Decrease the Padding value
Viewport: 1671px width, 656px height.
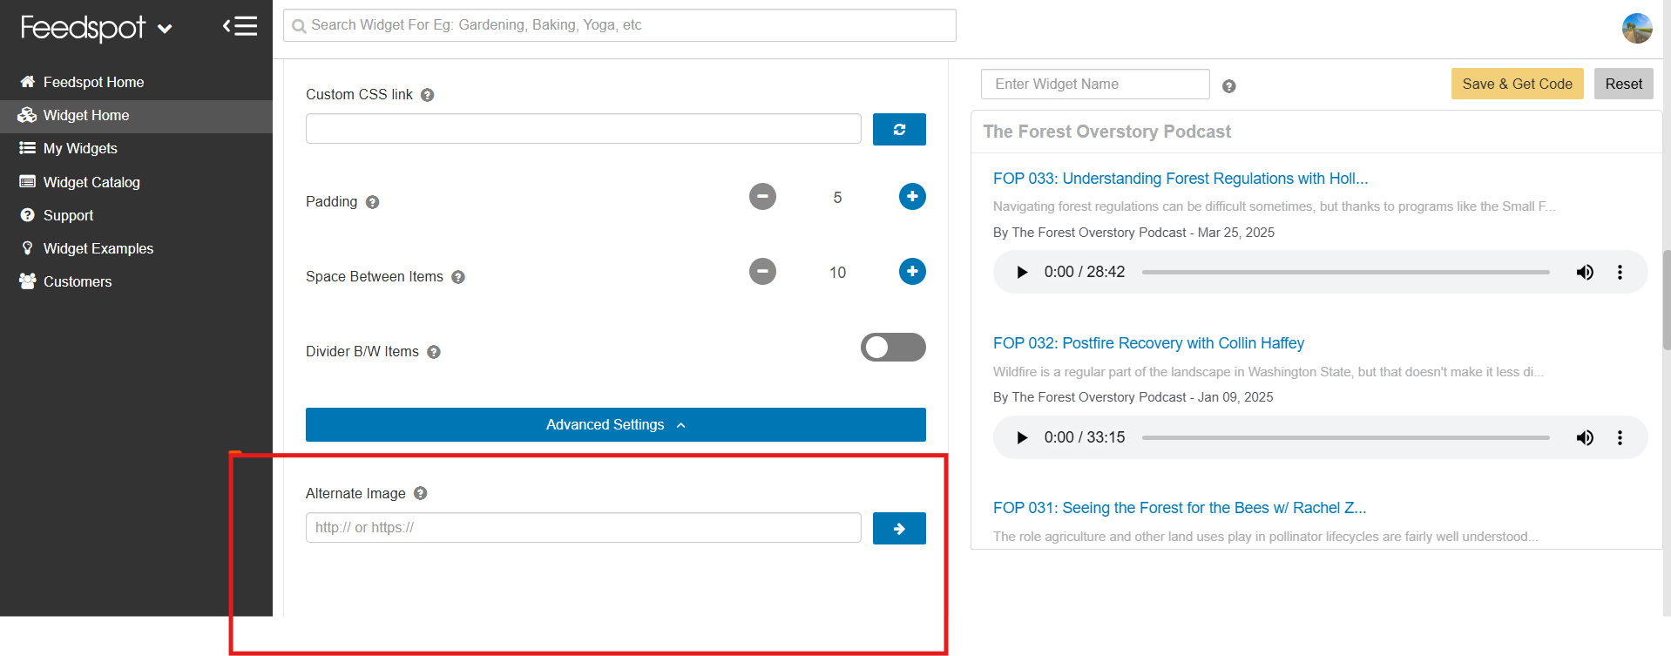(762, 196)
